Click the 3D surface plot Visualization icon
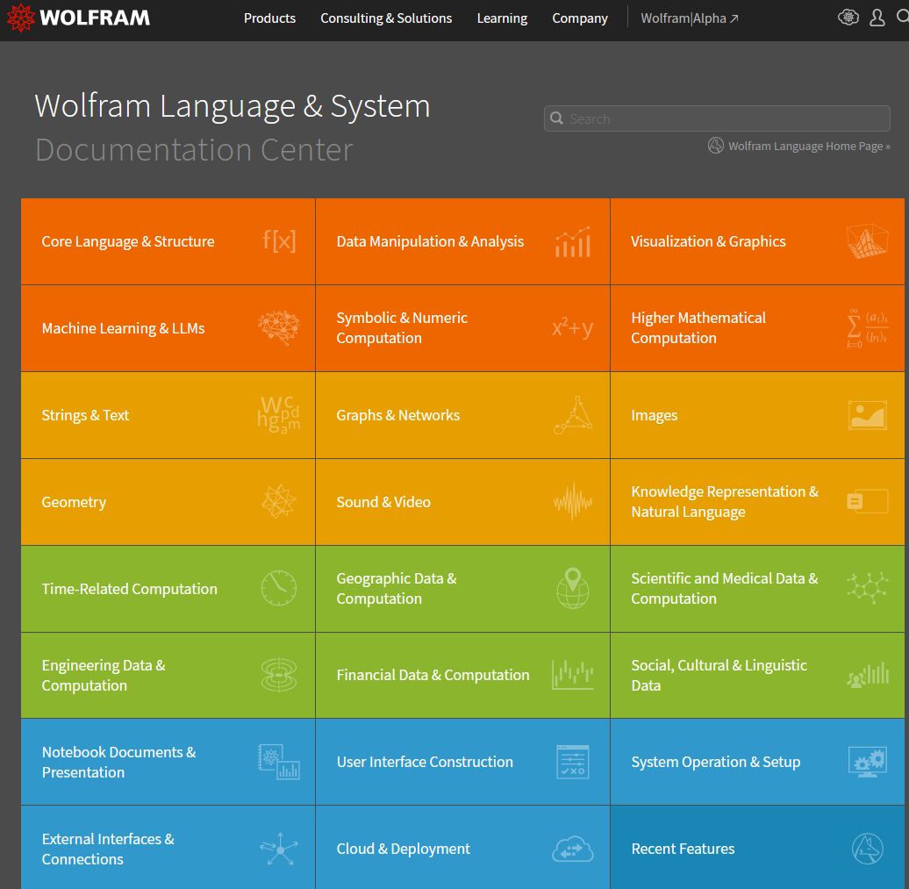 [x=867, y=241]
